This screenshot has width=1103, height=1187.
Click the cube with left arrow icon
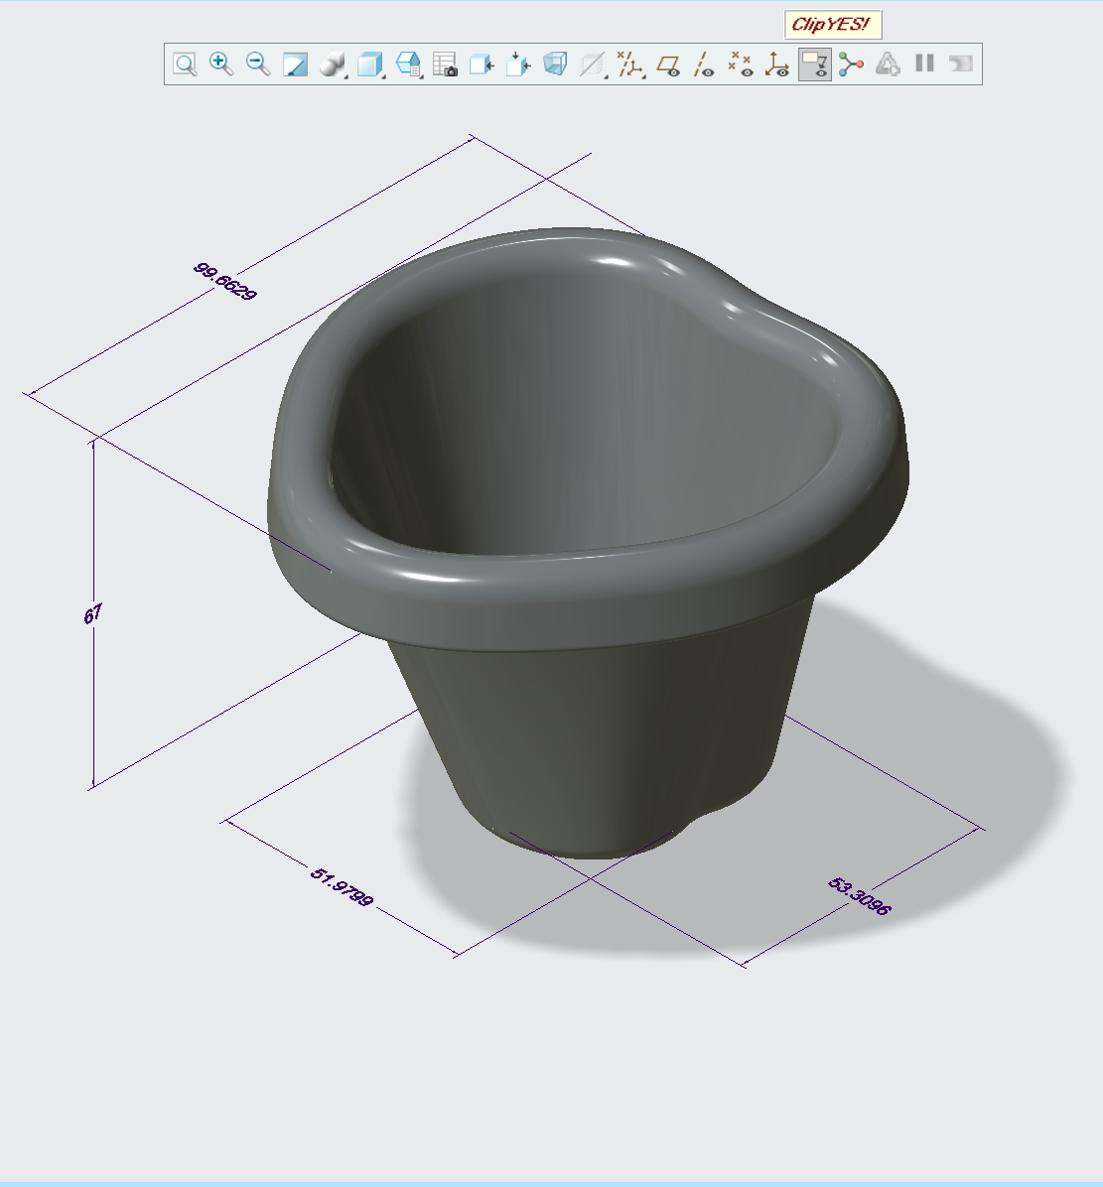(482, 65)
